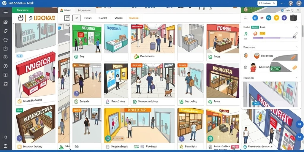Click the yellow circle icon in right panel

pyautogui.click(x=276, y=18)
